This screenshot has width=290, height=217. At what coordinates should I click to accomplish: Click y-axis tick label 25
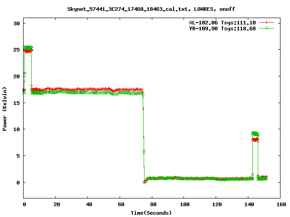coord(16,50)
